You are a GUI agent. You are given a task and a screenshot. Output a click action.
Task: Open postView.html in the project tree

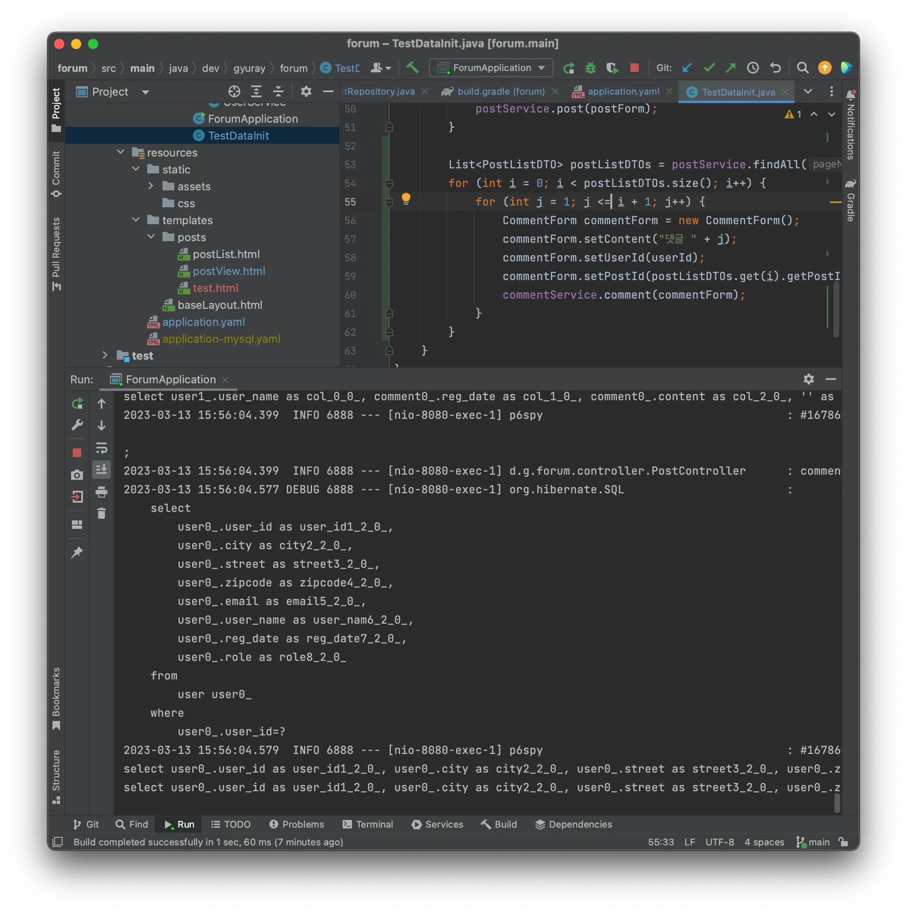point(229,271)
